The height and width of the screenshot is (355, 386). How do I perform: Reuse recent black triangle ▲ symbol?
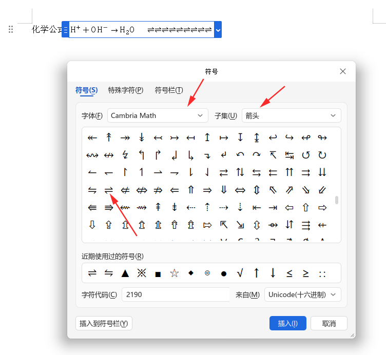[x=125, y=273]
